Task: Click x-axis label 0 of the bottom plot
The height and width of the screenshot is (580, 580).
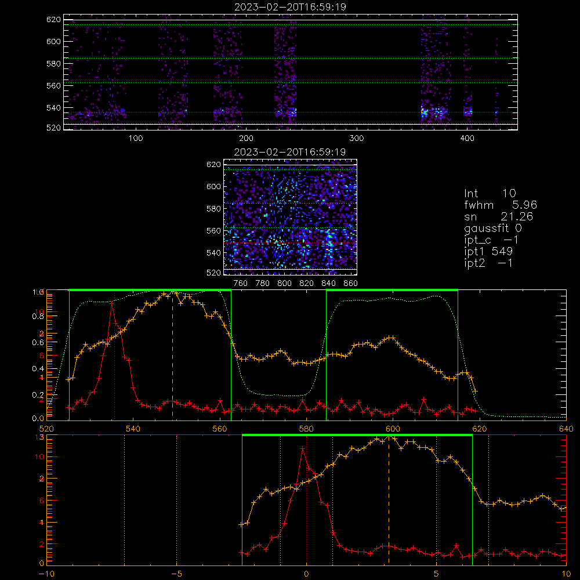Action: pyautogui.click(x=306, y=574)
